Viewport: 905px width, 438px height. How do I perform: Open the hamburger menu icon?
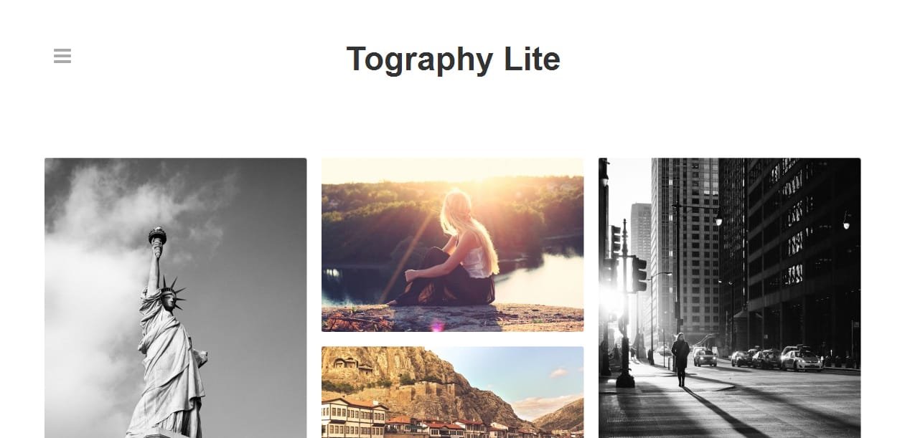(x=62, y=56)
